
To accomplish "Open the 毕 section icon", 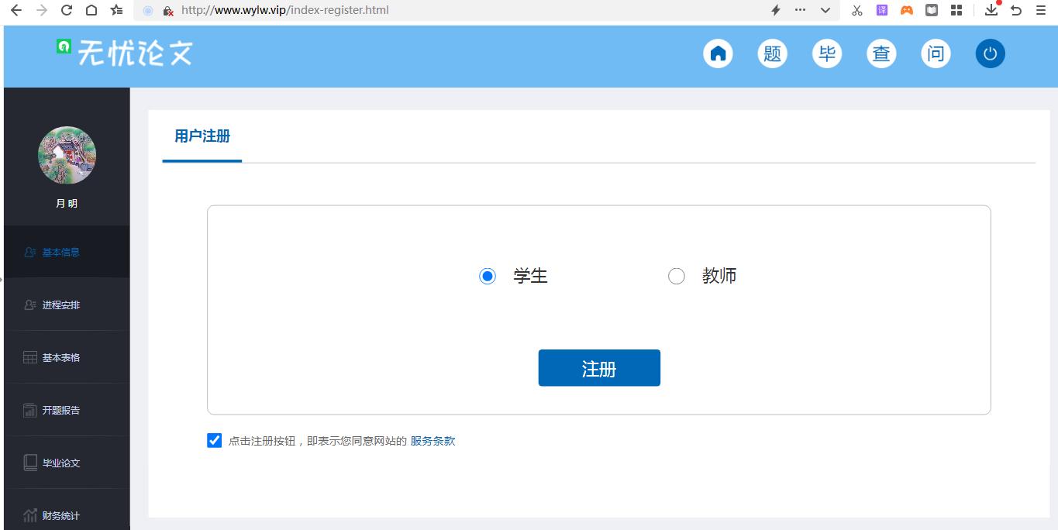I will 826,53.
